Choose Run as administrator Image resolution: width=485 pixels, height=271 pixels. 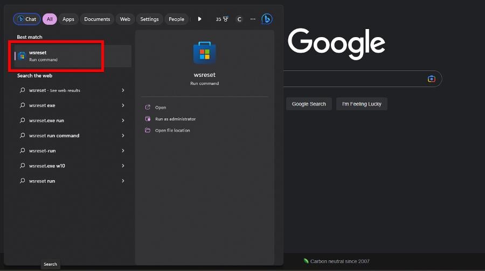coord(175,119)
